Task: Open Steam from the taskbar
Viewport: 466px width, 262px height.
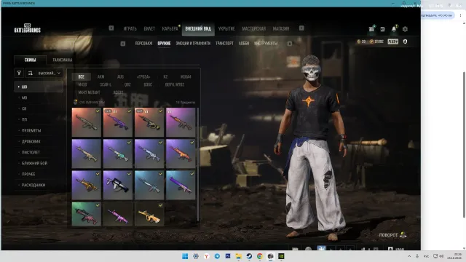Action: (x=249, y=256)
